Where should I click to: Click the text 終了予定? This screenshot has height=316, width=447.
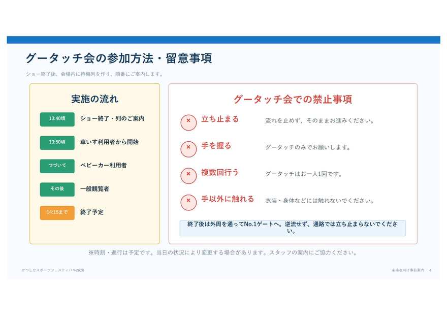(x=92, y=212)
